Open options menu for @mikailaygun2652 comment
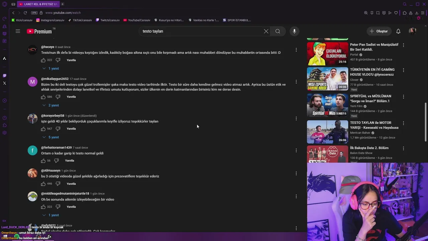Screen dimensions: 428x241 click(296, 82)
